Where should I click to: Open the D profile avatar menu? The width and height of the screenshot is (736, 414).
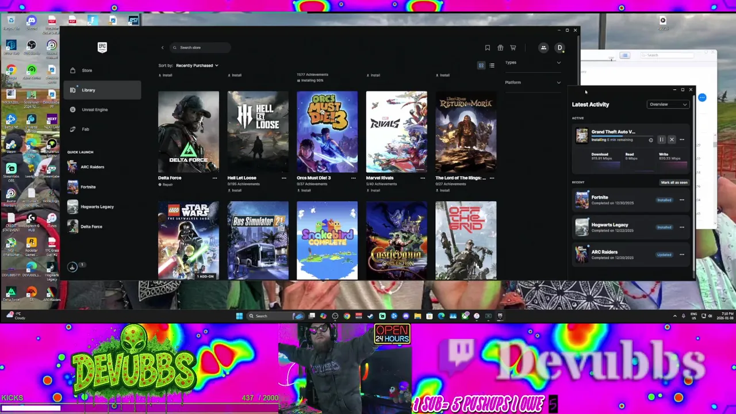(x=559, y=48)
